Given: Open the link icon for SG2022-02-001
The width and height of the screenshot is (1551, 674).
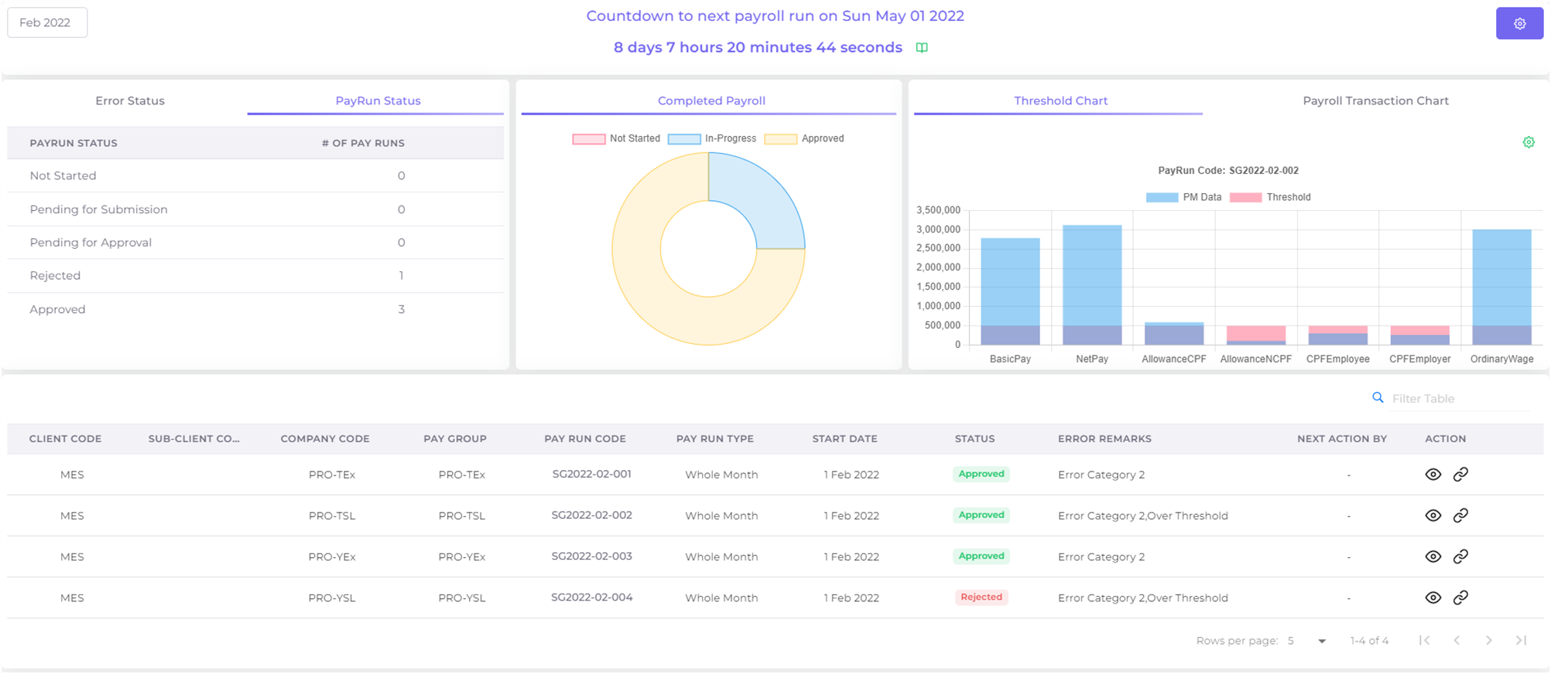Looking at the screenshot, I should click(1460, 475).
